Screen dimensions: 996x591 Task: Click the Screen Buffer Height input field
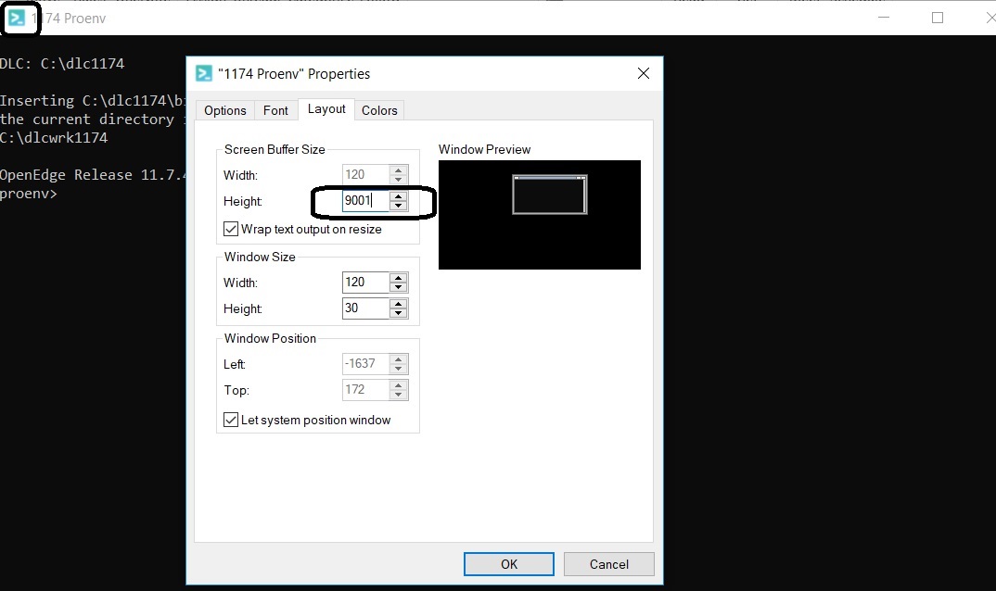(364, 201)
